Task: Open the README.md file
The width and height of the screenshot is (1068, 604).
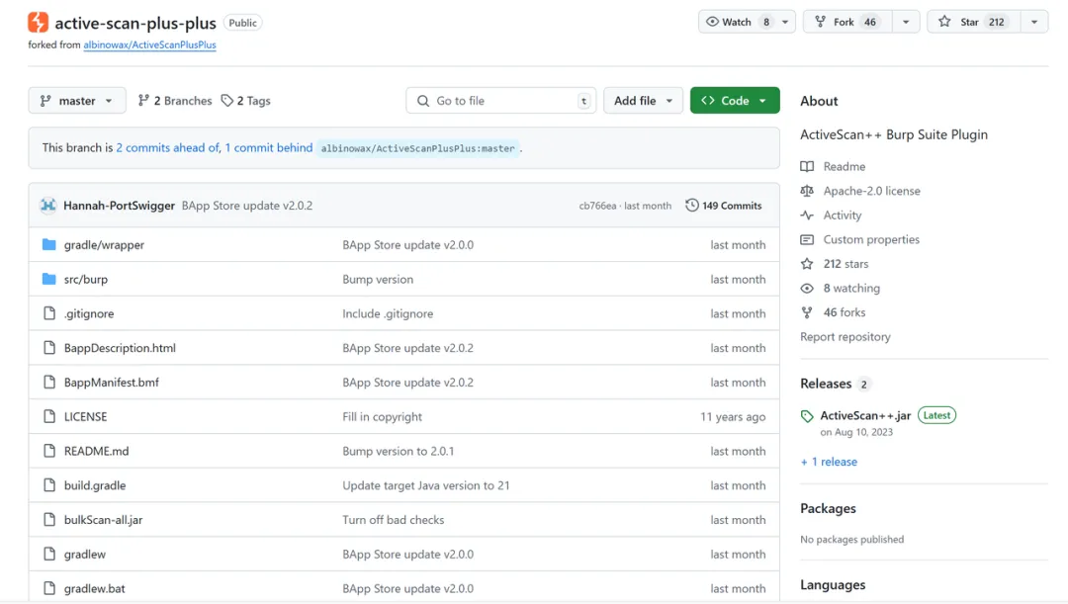Action: (96, 452)
